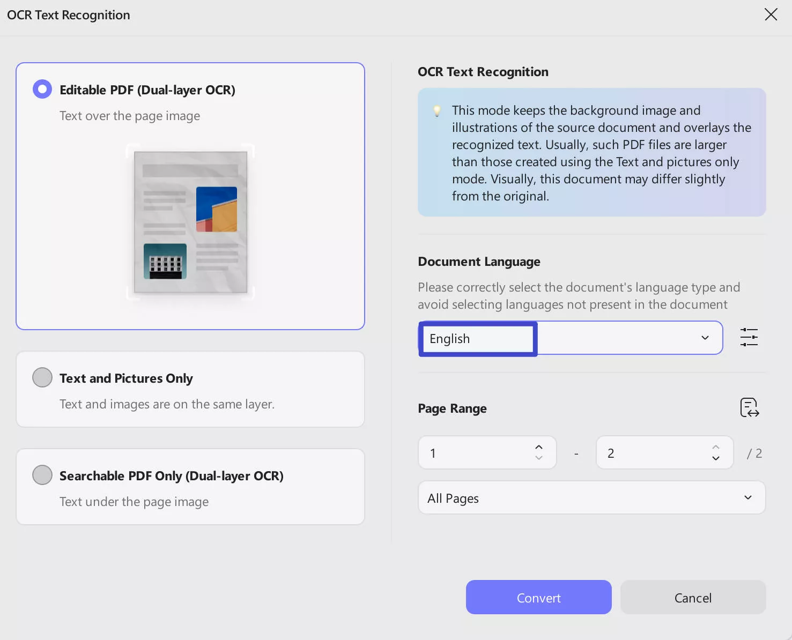Choose Searchable PDF Only radio button

(42, 475)
